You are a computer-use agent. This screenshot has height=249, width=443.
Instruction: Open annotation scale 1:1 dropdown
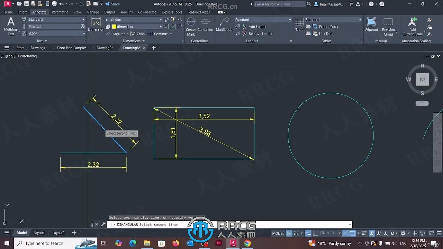click(394, 233)
